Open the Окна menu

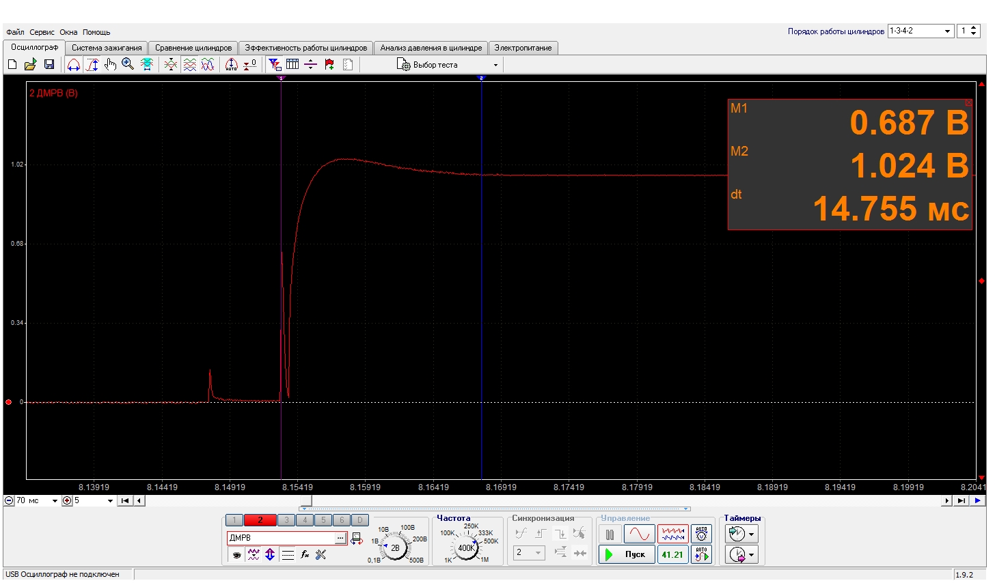(x=68, y=32)
